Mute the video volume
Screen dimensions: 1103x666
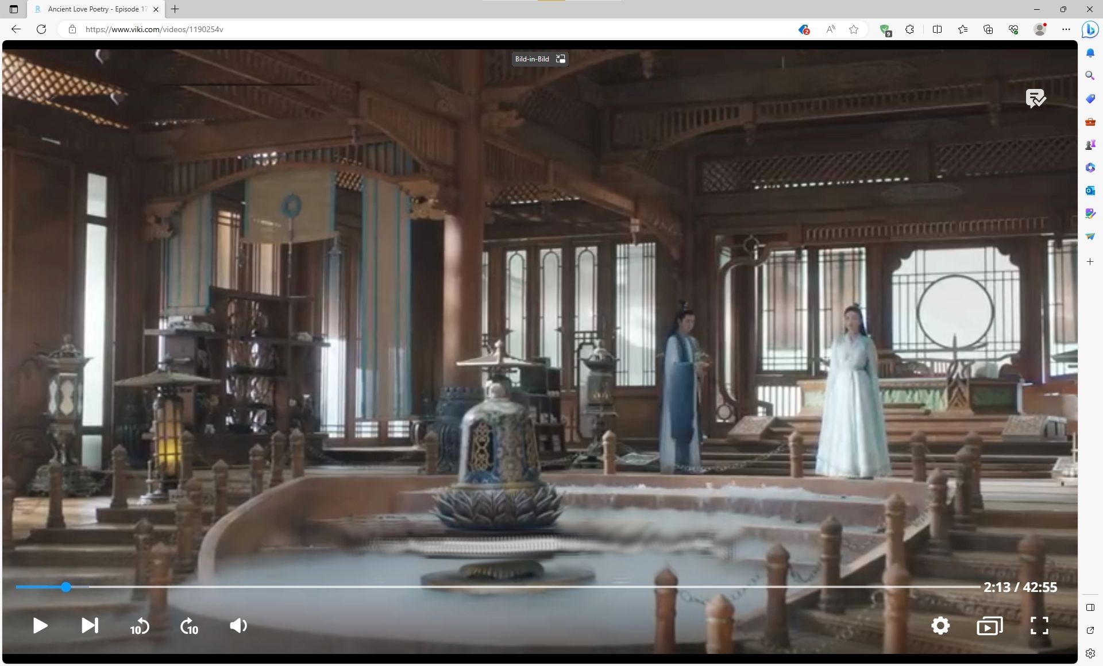pyautogui.click(x=238, y=625)
